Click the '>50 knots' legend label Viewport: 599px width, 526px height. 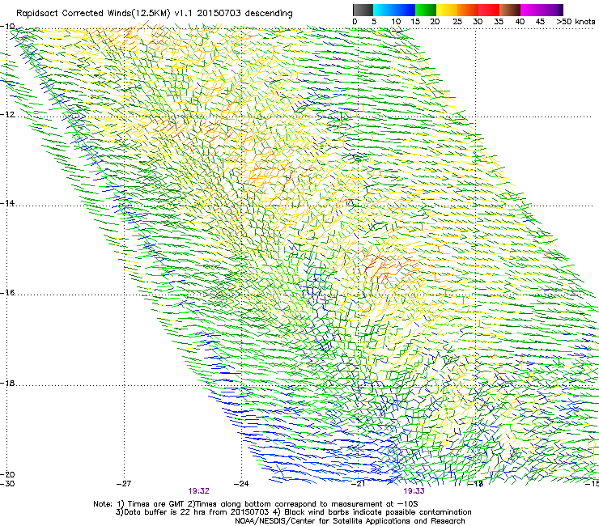click(x=576, y=22)
